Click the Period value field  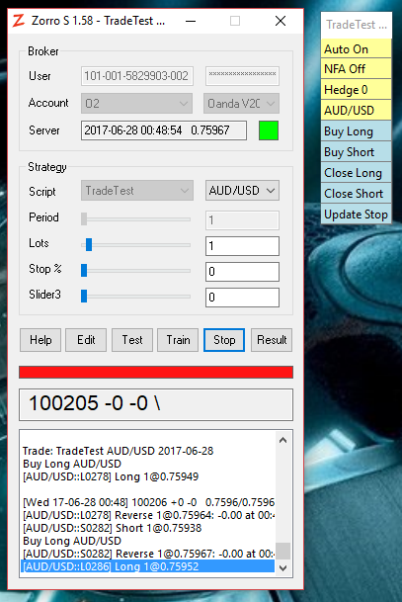click(x=242, y=220)
